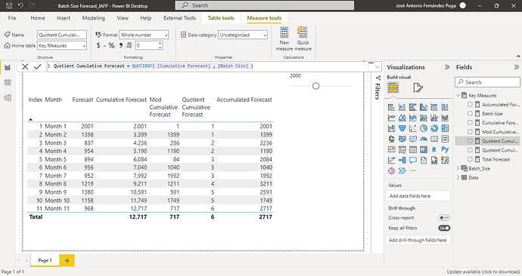
Task: Switch to Data view in left sidebar
Action: tap(8, 83)
